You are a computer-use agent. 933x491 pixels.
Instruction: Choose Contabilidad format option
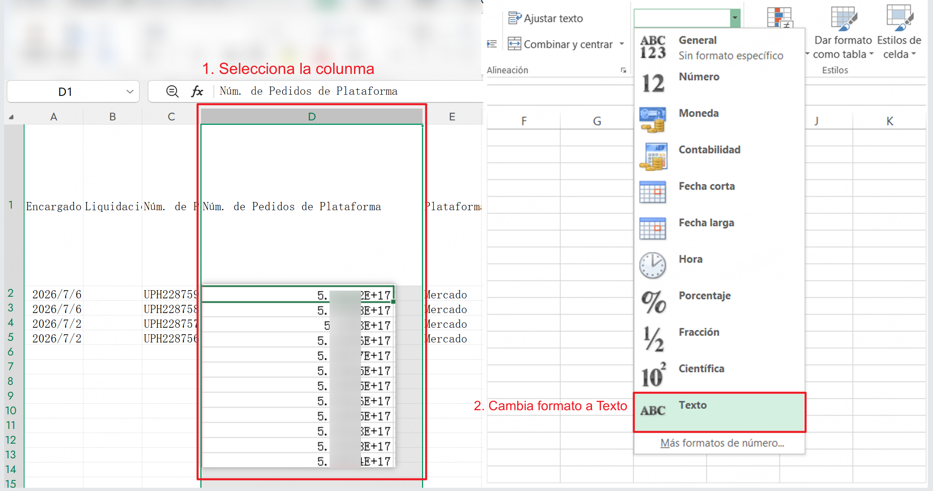(720, 157)
